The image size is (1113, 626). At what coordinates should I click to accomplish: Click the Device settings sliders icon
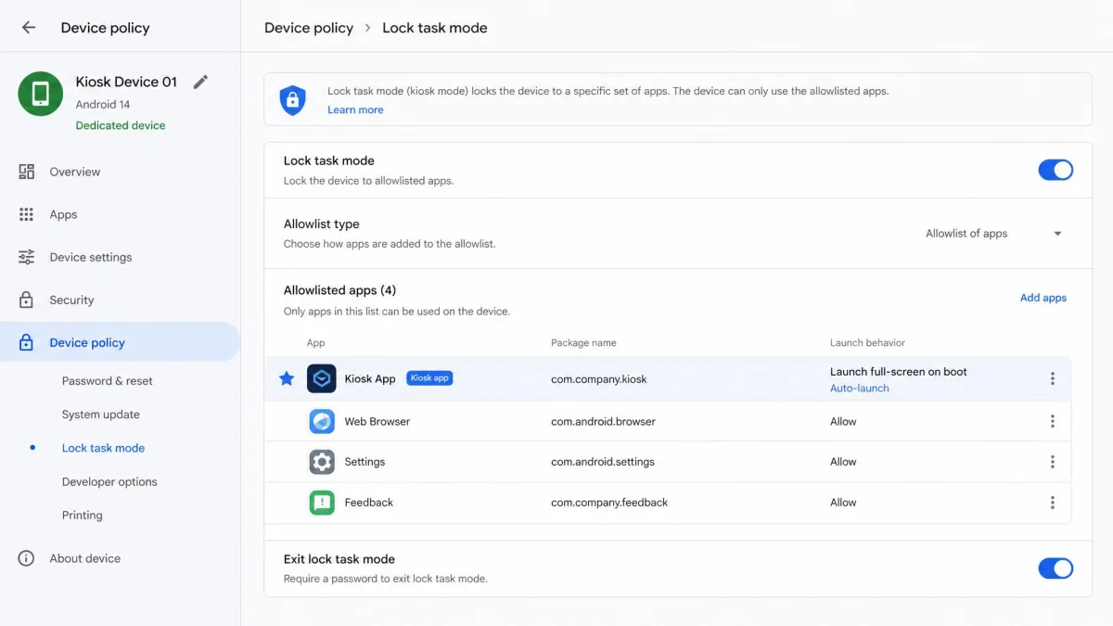27,257
